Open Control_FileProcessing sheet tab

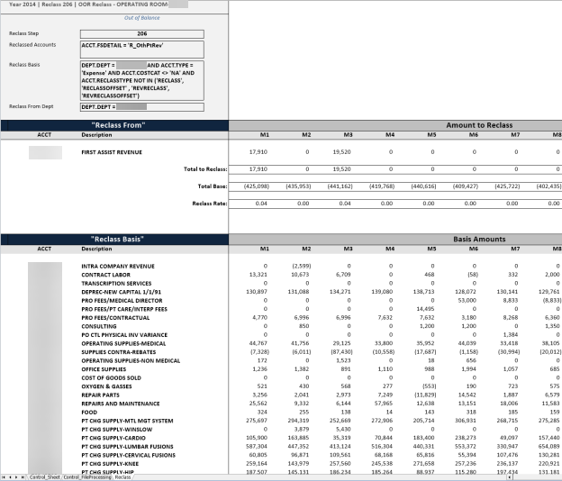tap(87, 477)
